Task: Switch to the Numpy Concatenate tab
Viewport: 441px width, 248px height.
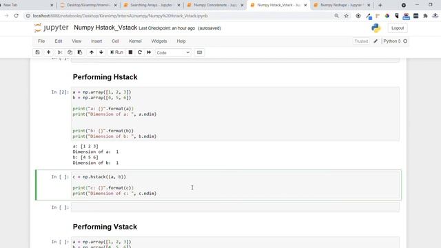Action: pyautogui.click(x=215, y=5)
